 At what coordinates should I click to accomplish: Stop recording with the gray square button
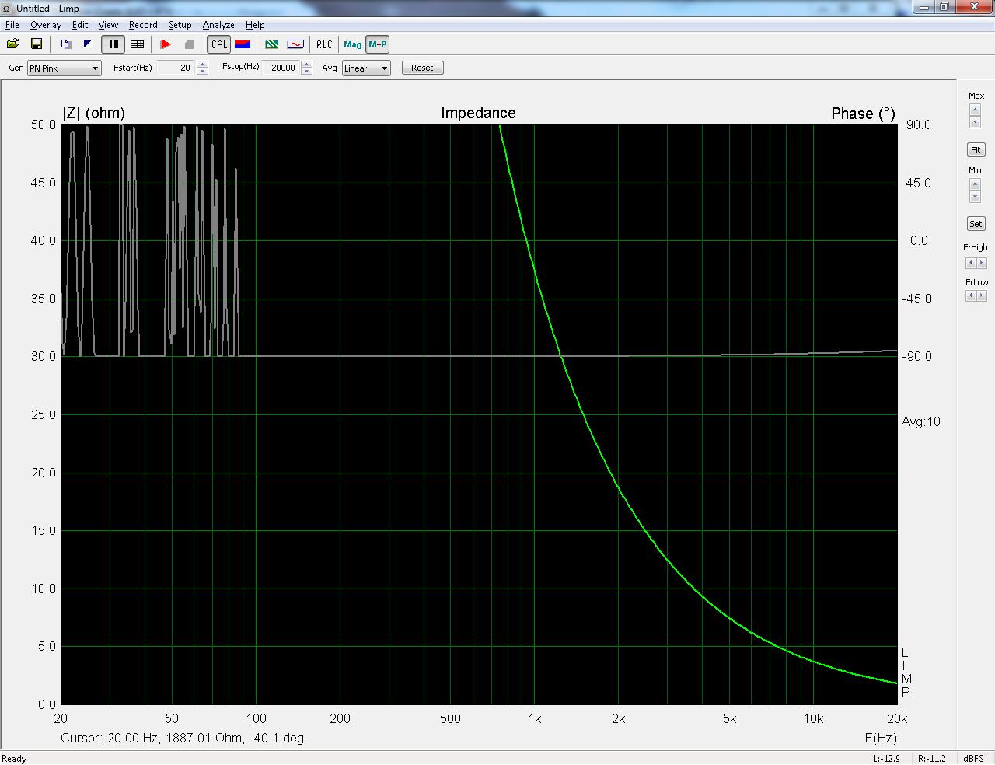pyautogui.click(x=189, y=44)
